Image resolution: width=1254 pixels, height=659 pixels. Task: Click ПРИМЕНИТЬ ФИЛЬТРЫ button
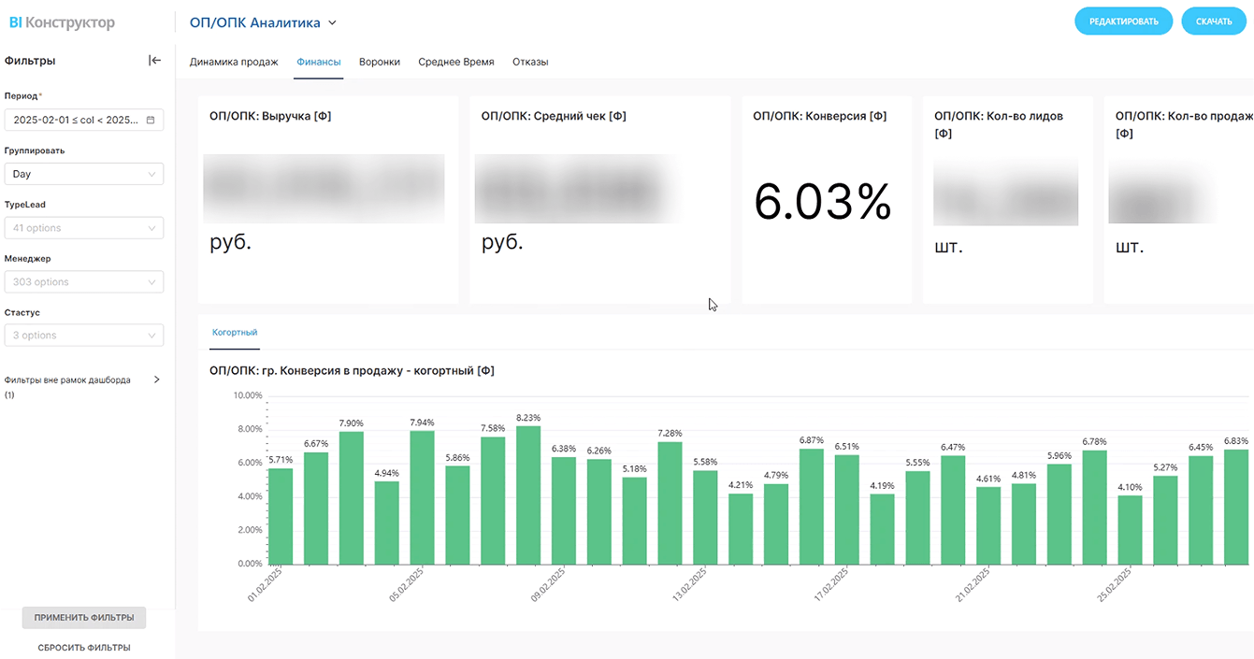(84, 618)
